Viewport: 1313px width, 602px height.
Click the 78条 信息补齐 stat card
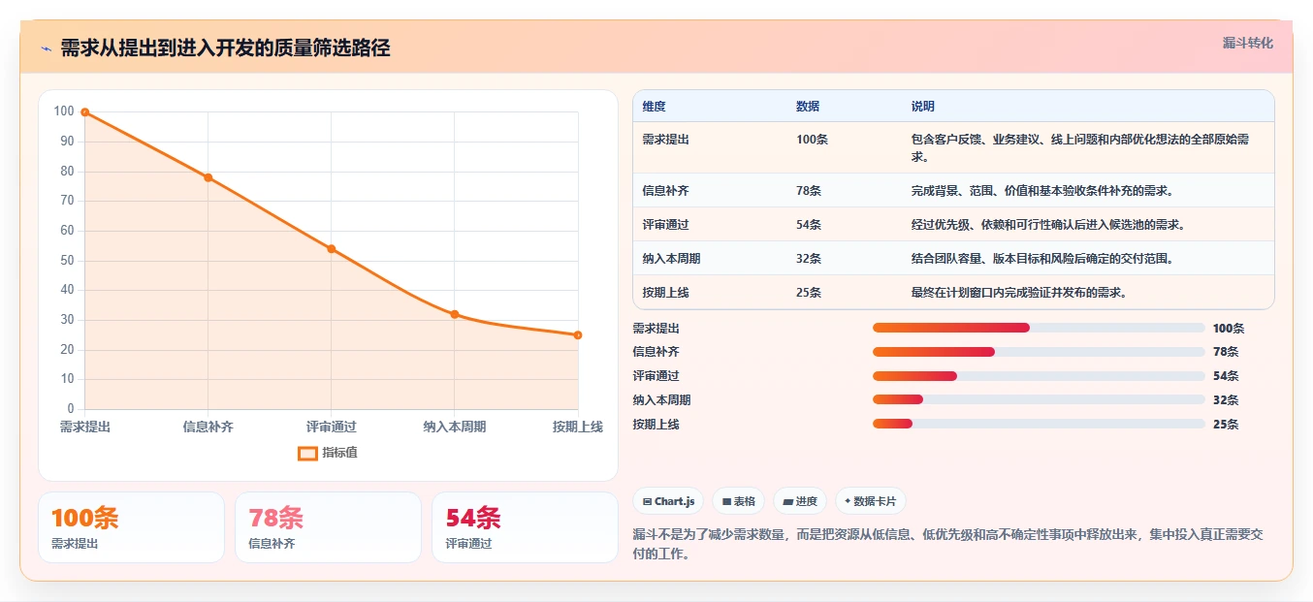[x=328, y=527]
